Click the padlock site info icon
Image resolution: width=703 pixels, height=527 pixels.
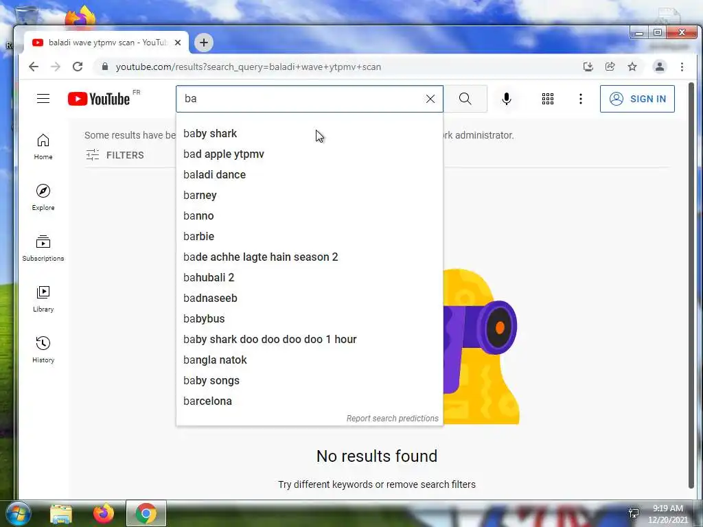coord(105,67)
